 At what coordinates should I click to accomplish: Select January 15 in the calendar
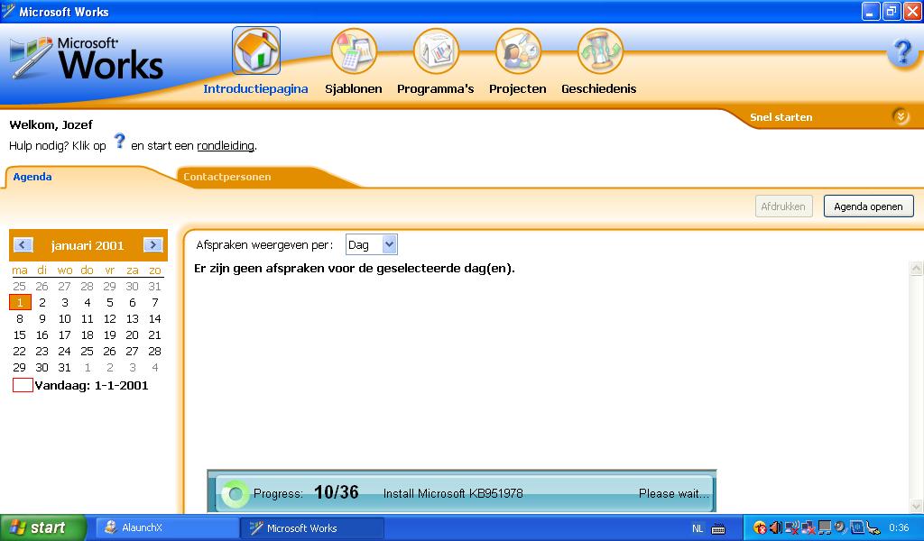coord(20,335)
